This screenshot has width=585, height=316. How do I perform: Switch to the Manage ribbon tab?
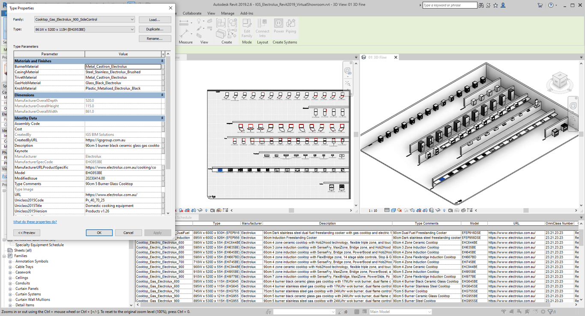point(227,13)
